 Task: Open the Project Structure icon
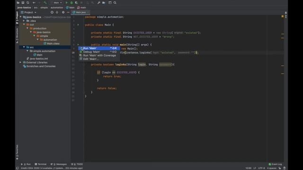pos(104,3)
